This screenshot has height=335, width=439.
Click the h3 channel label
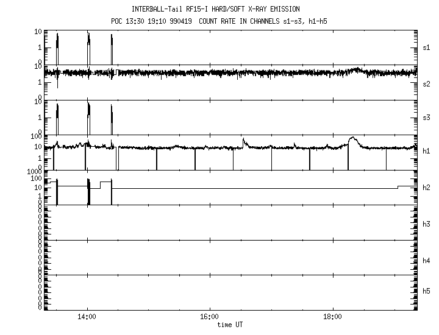(x=427, y=224)
